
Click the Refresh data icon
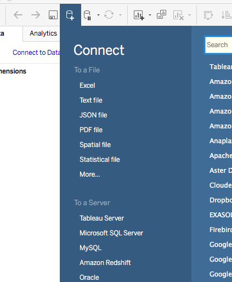click(109, 15)
